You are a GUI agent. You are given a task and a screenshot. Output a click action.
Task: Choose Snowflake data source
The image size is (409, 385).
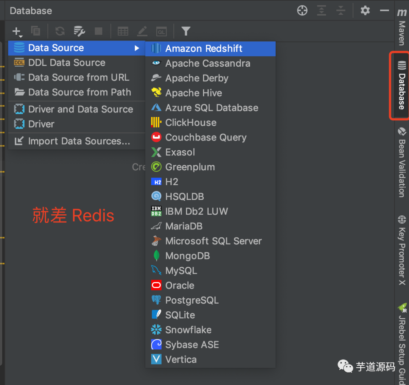click(x=210, y=330)
